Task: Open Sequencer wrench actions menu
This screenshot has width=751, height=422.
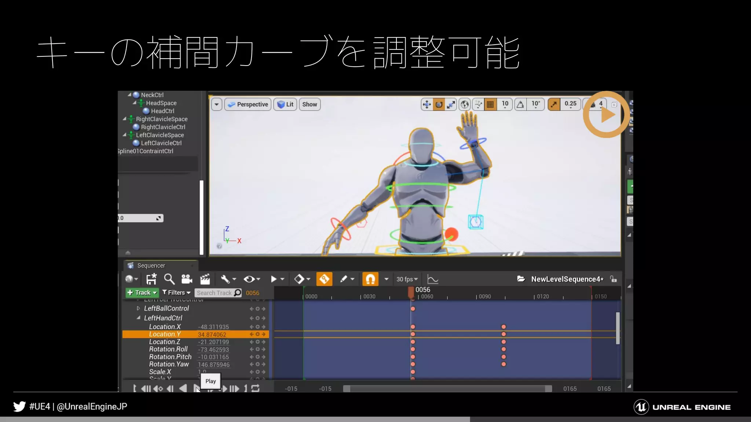Action: pyautogui.click(x=228, y=279)
